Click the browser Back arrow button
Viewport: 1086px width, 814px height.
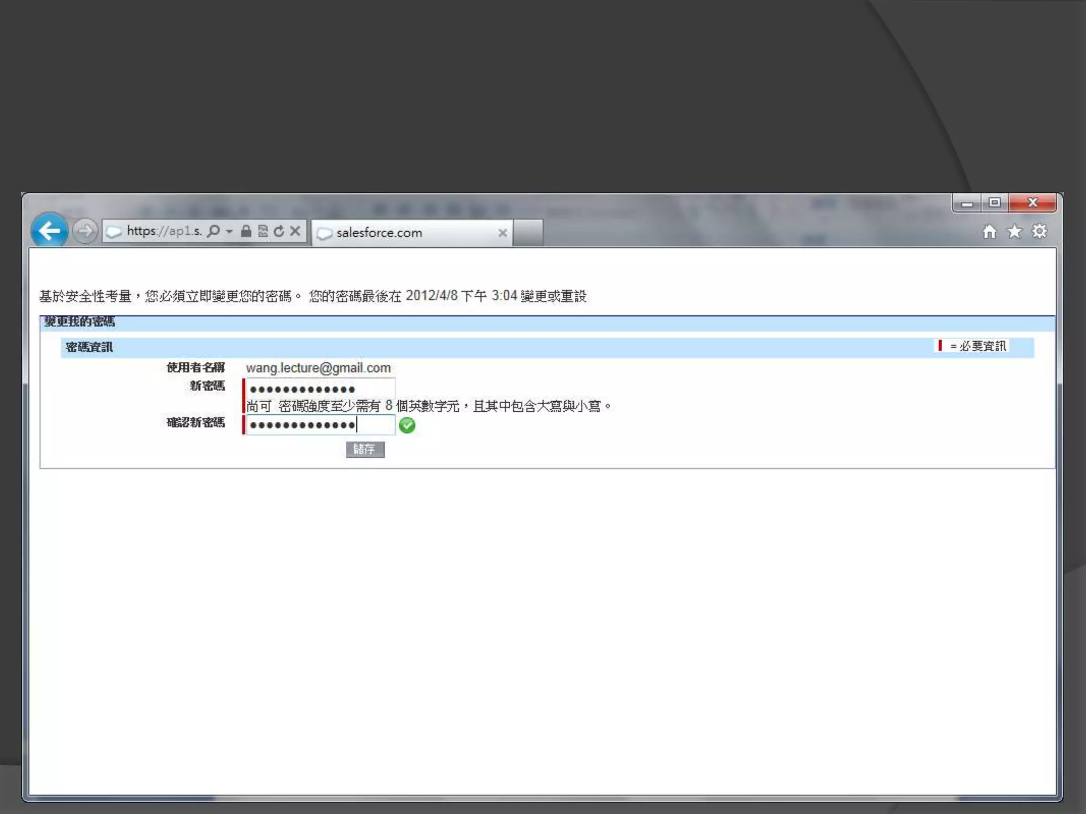pyautogui.click(x=49, y=231)
